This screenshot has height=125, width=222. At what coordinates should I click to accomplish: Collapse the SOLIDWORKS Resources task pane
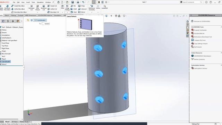click(x=191, y=15)
